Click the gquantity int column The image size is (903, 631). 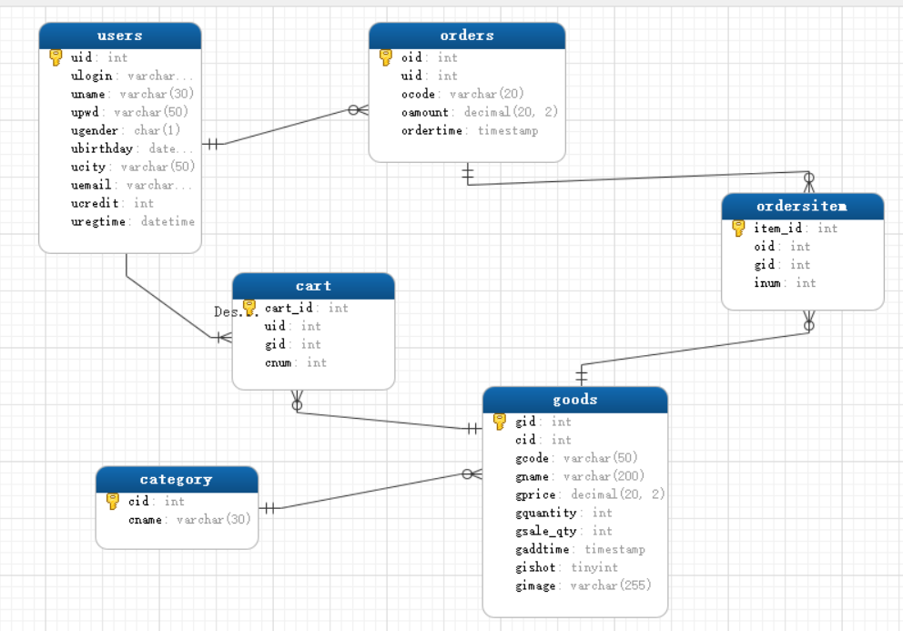[x=563, y=513]
